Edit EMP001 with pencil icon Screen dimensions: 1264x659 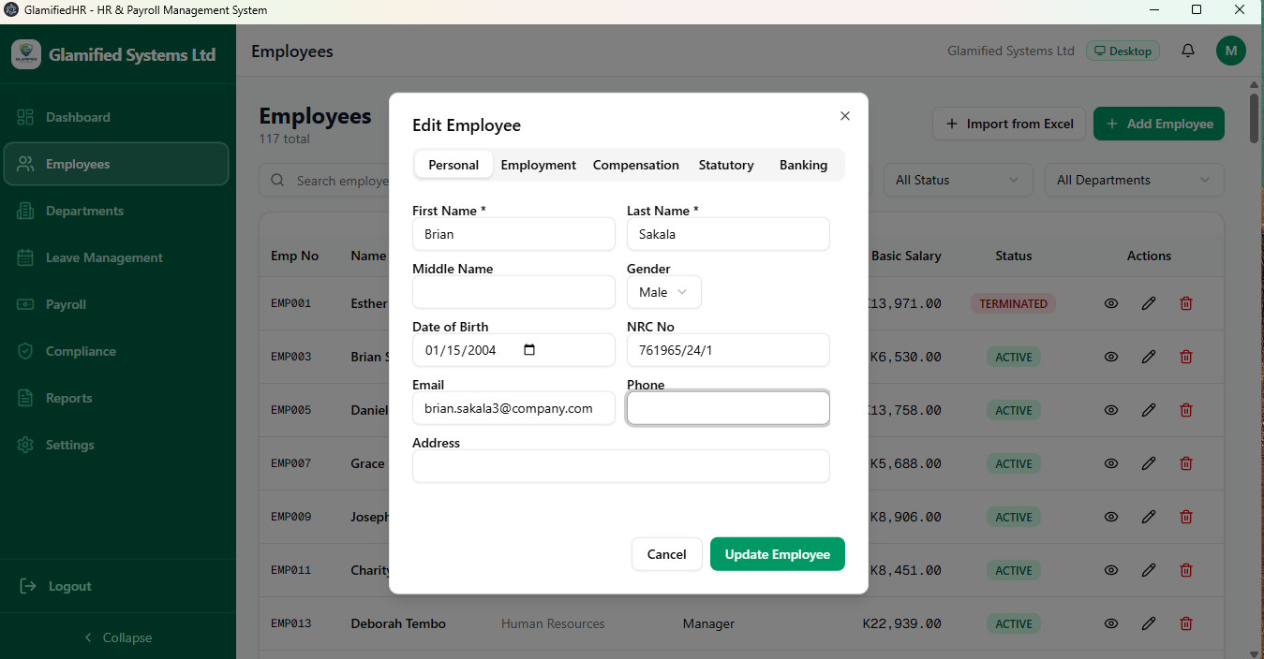pos(1149,303)
